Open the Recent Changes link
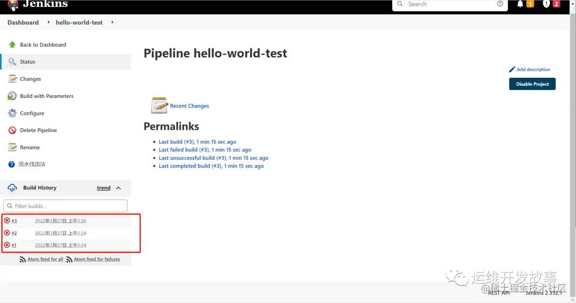This screenshot has height=303, width=576. click(x=189, y=105)
